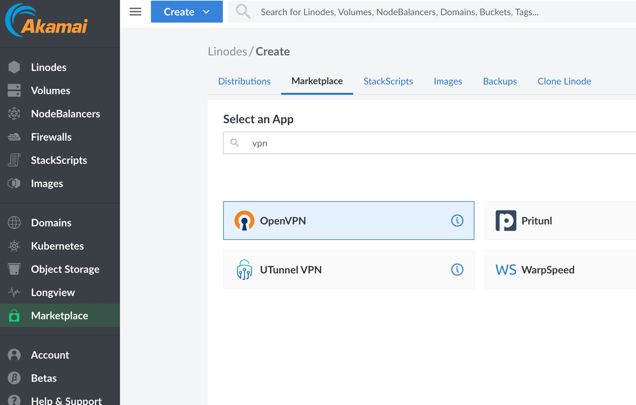Click the Marketplace bag icon
This screenshot has height=405, width=636.
(14, 316)
